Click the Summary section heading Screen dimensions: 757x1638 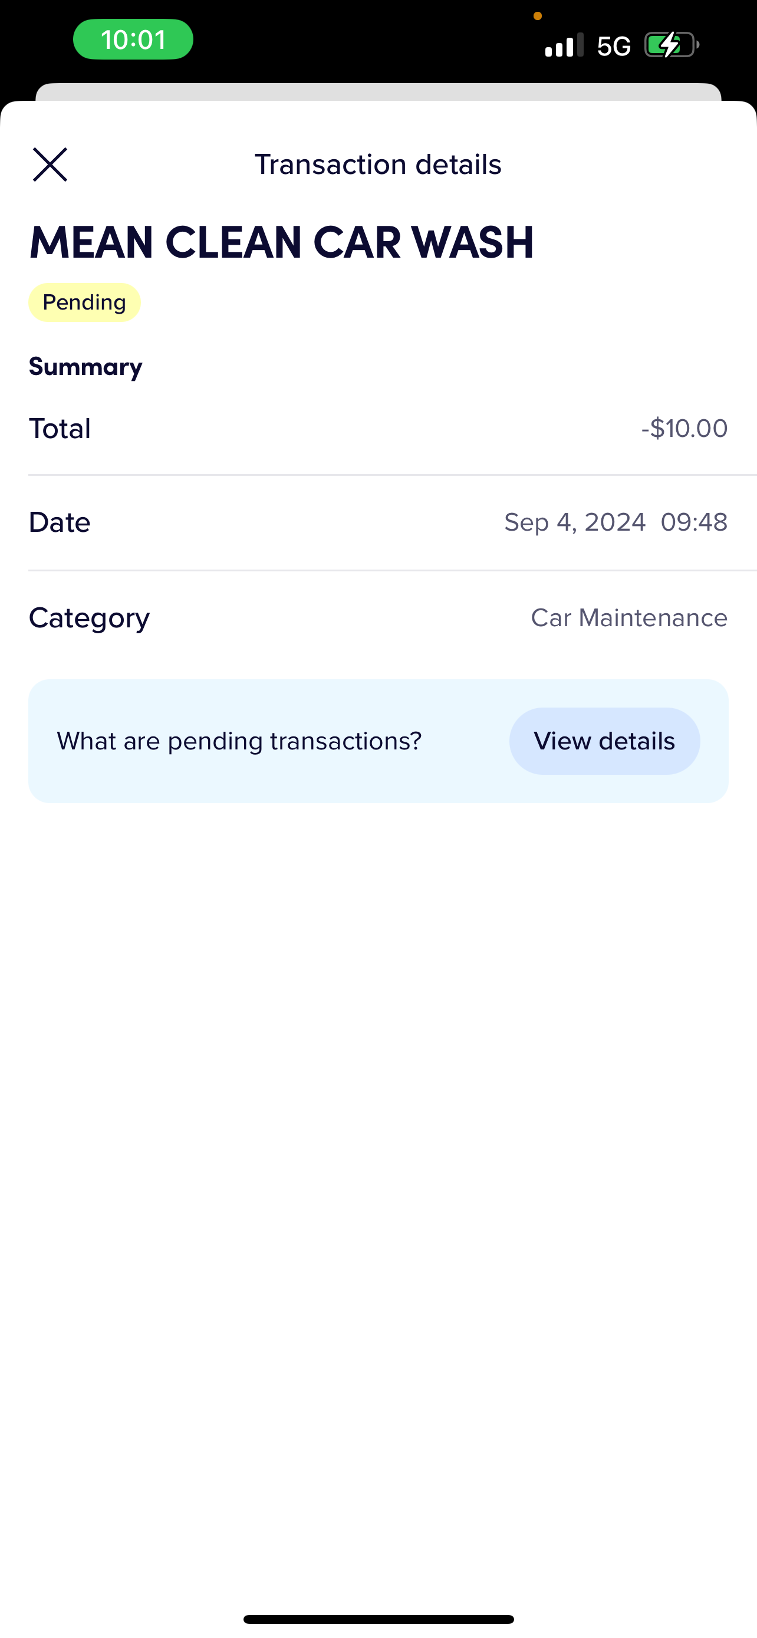click(86, 366)
